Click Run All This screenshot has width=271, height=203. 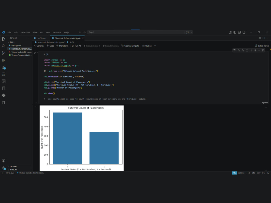(x=76, y=46)
